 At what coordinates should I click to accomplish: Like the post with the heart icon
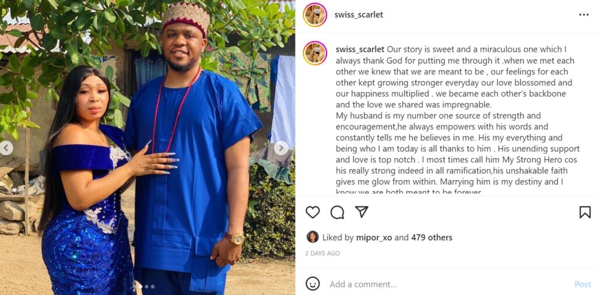point(312,212)
